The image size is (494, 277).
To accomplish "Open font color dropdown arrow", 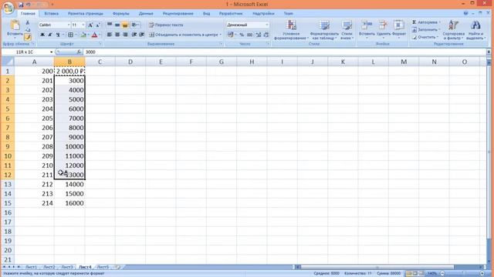I will (x=100, y=35).
